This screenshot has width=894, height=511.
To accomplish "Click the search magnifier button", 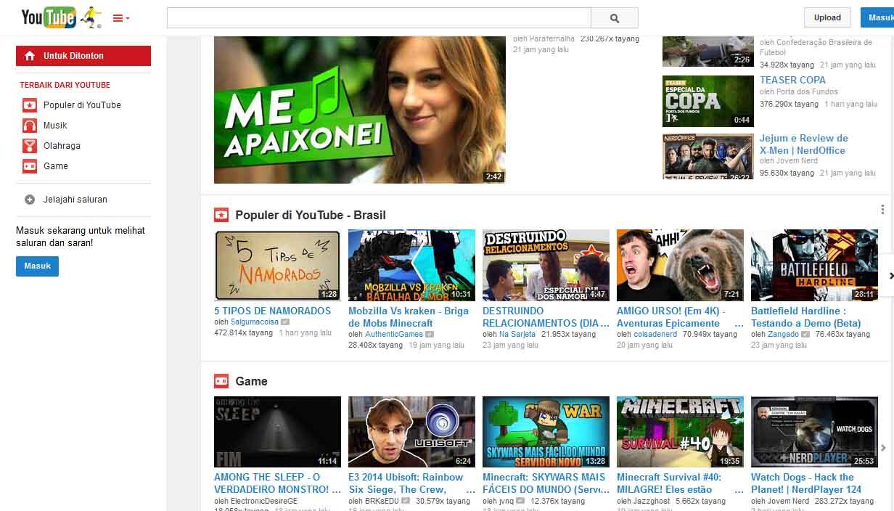I will [615, 18].
